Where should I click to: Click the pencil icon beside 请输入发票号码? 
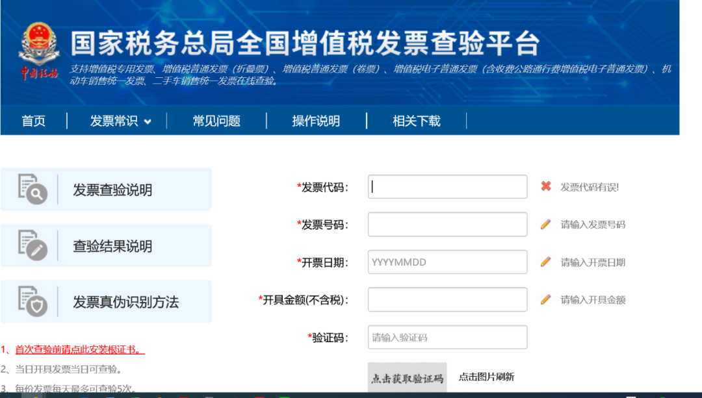pyautogui.click(x=546, y=224)
